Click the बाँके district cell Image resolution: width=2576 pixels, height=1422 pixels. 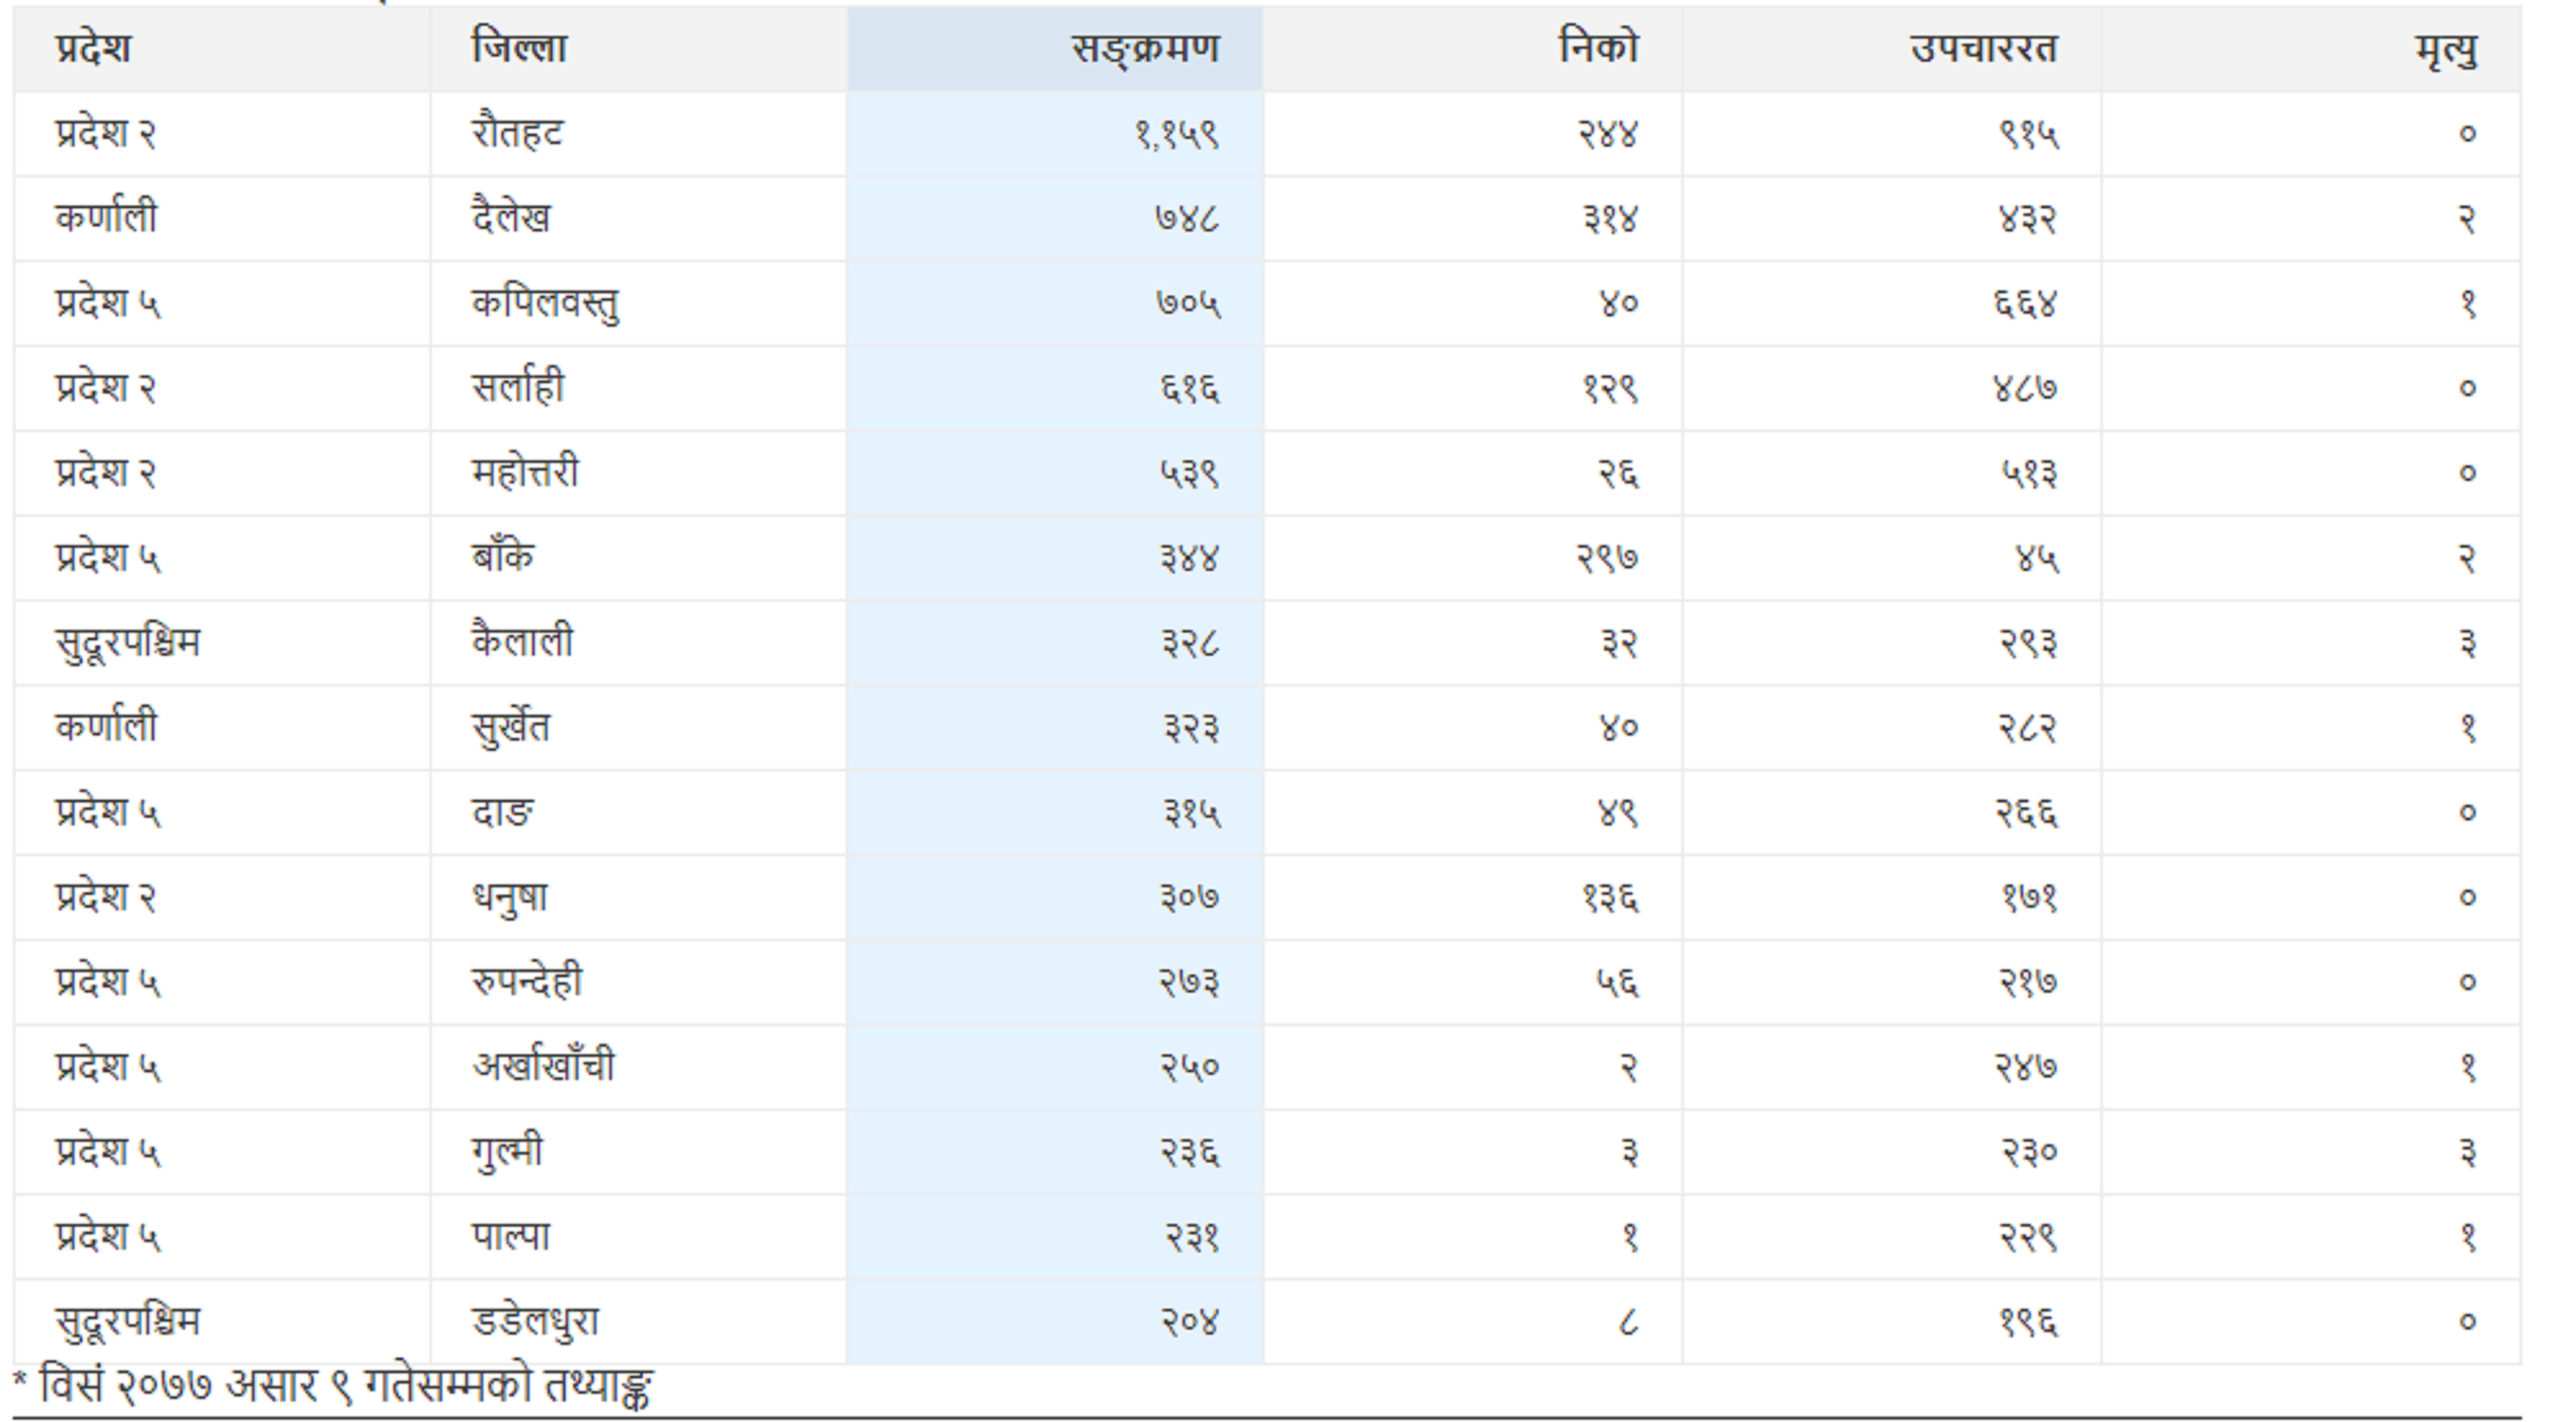coord(639,558)
